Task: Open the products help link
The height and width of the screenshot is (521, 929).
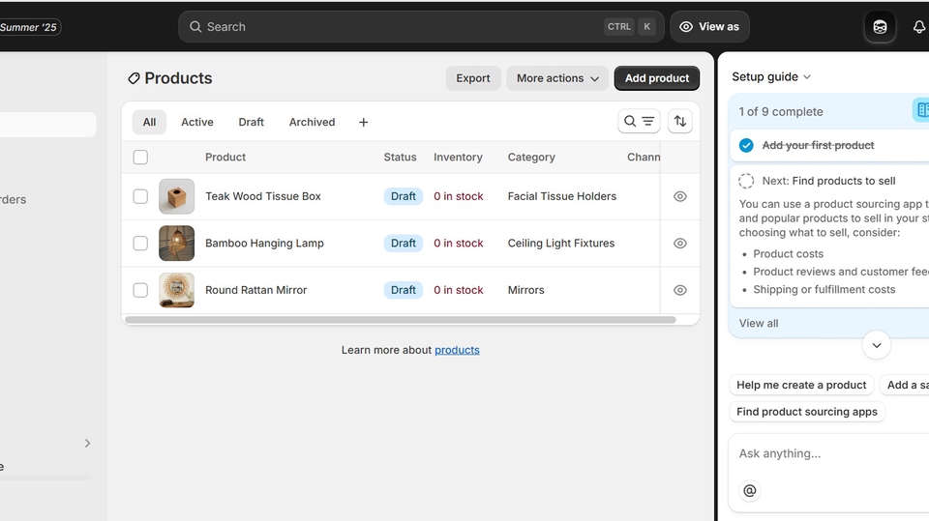Action: coord(457,350)
